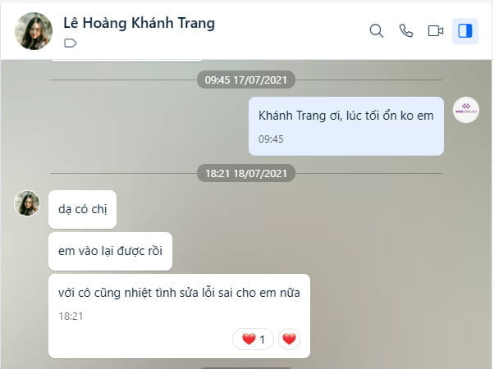Select the message 'em vào lại được rồi'

click(110, 251)
